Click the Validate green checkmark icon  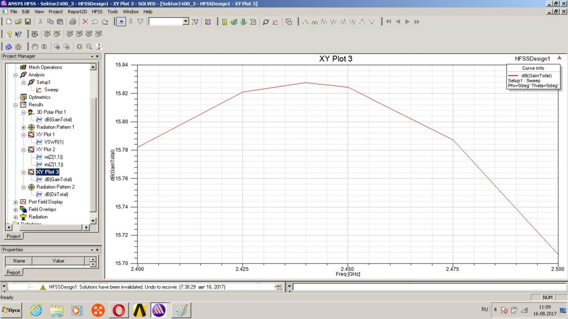pos(234,22)
